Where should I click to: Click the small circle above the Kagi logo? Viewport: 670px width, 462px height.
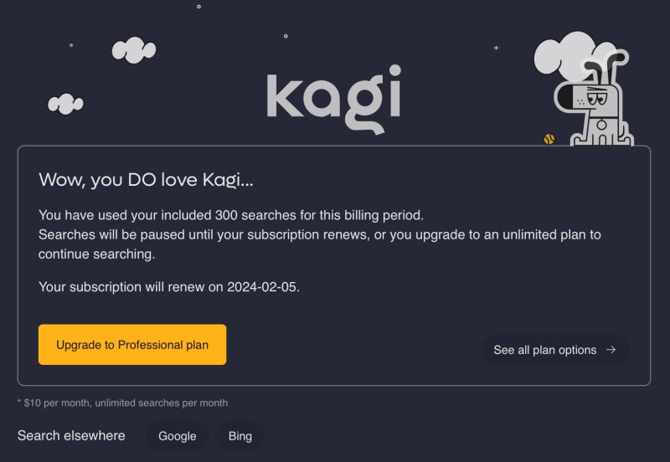pyautogui.click(x=286, y=36)
